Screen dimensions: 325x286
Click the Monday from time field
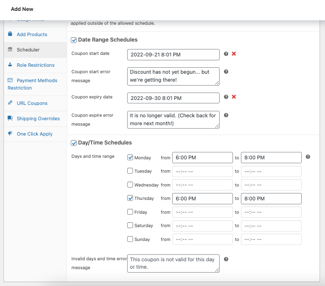pos(202,158)
